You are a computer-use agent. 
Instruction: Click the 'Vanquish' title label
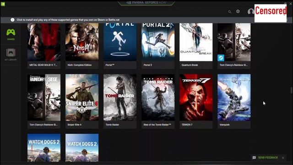(x=224, y=125)
